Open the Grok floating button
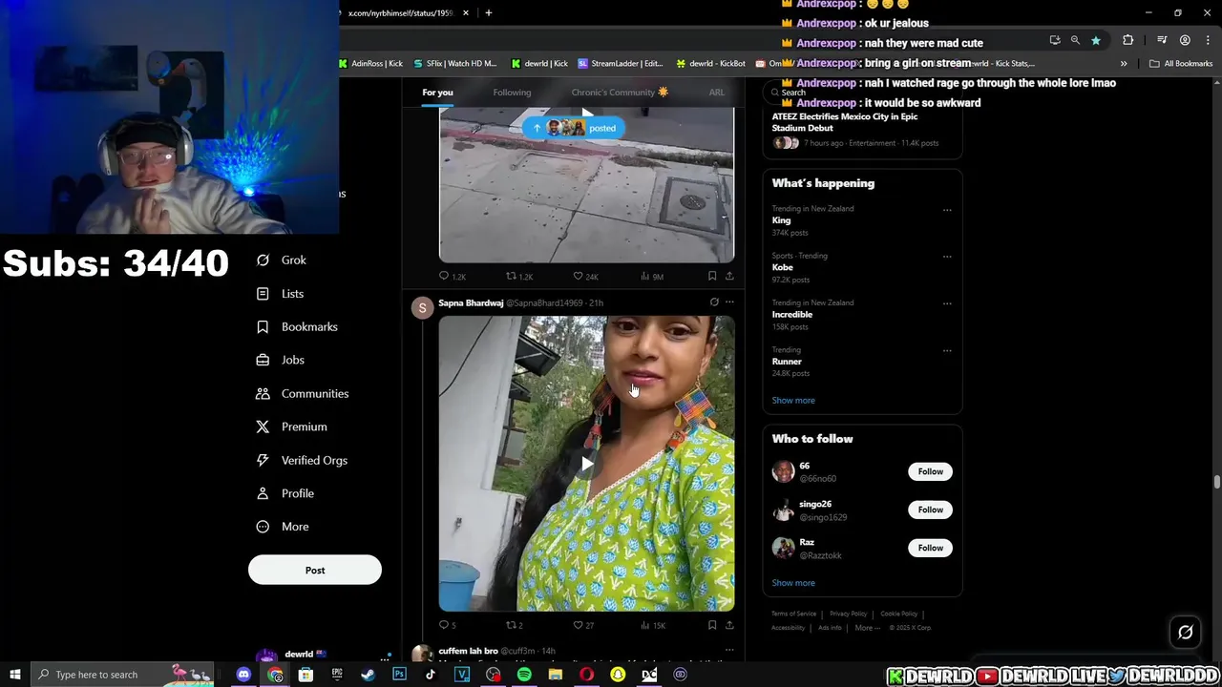Viewport: 1222px width, 687px height. tap(1186, 632)
